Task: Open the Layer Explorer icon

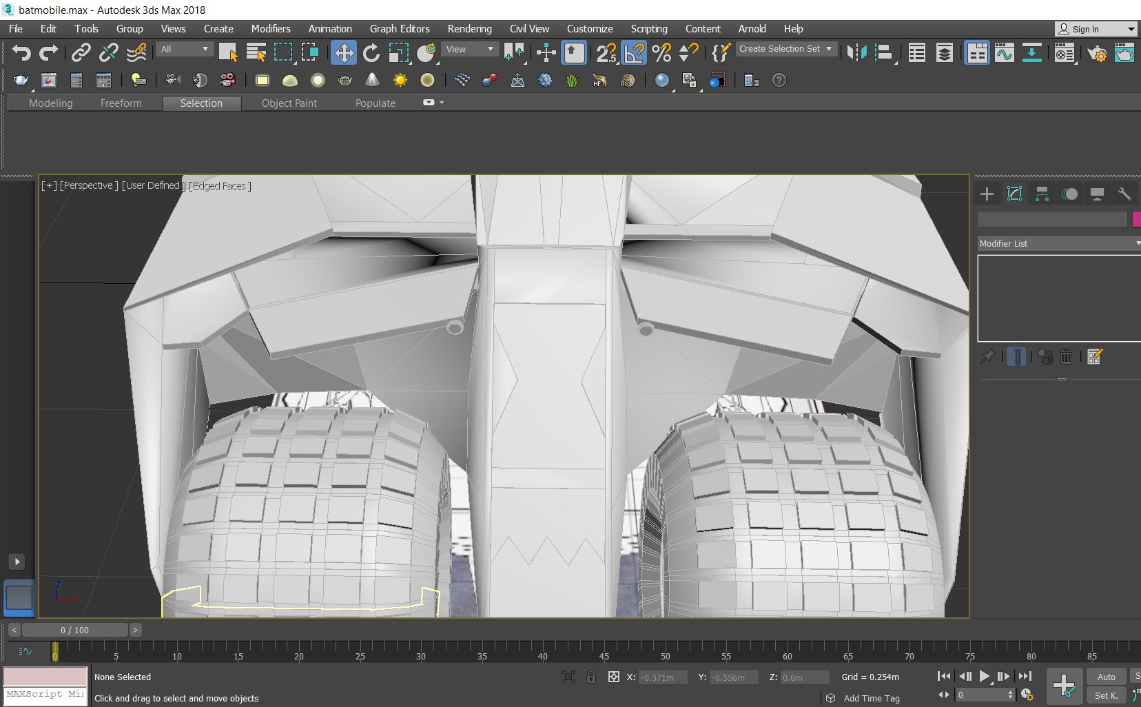Action: [x=945, y=52]
